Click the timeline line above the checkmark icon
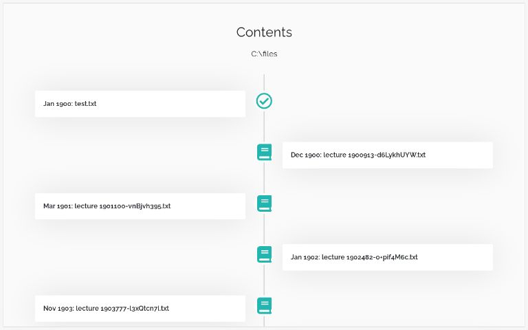The width and height of the screenshot is (528, 330). pyautogui.click(x=264, y=82)
